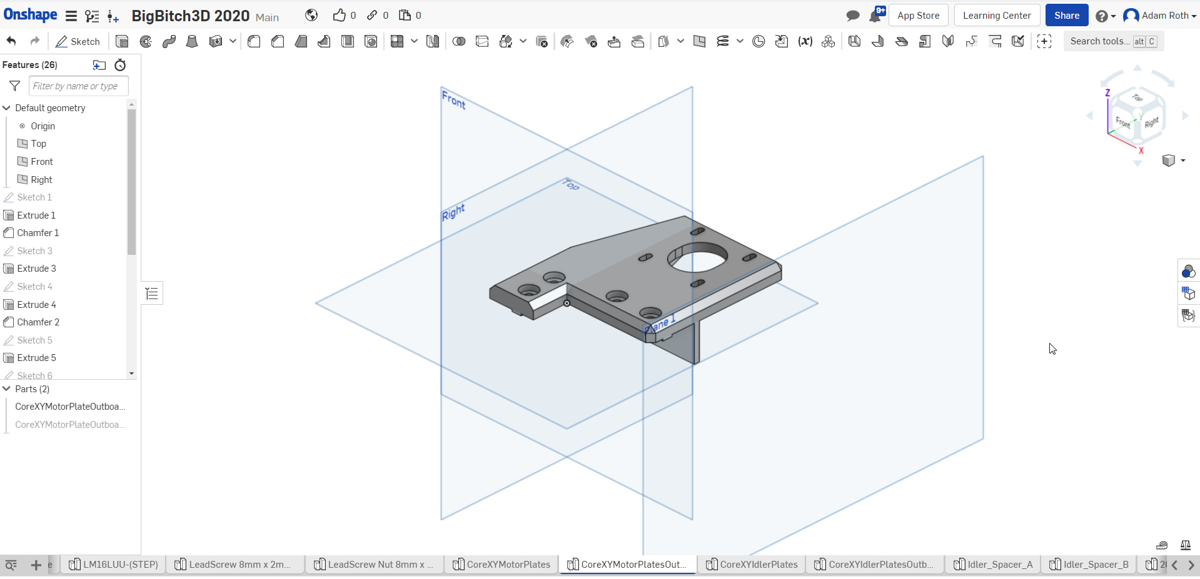Select the Thicken tool
Image resolution: width=1200 pixels, height=579 pixels.
pos(216,41)
